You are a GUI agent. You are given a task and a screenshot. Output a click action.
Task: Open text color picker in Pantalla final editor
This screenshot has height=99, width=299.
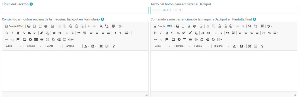coord(235,46)
